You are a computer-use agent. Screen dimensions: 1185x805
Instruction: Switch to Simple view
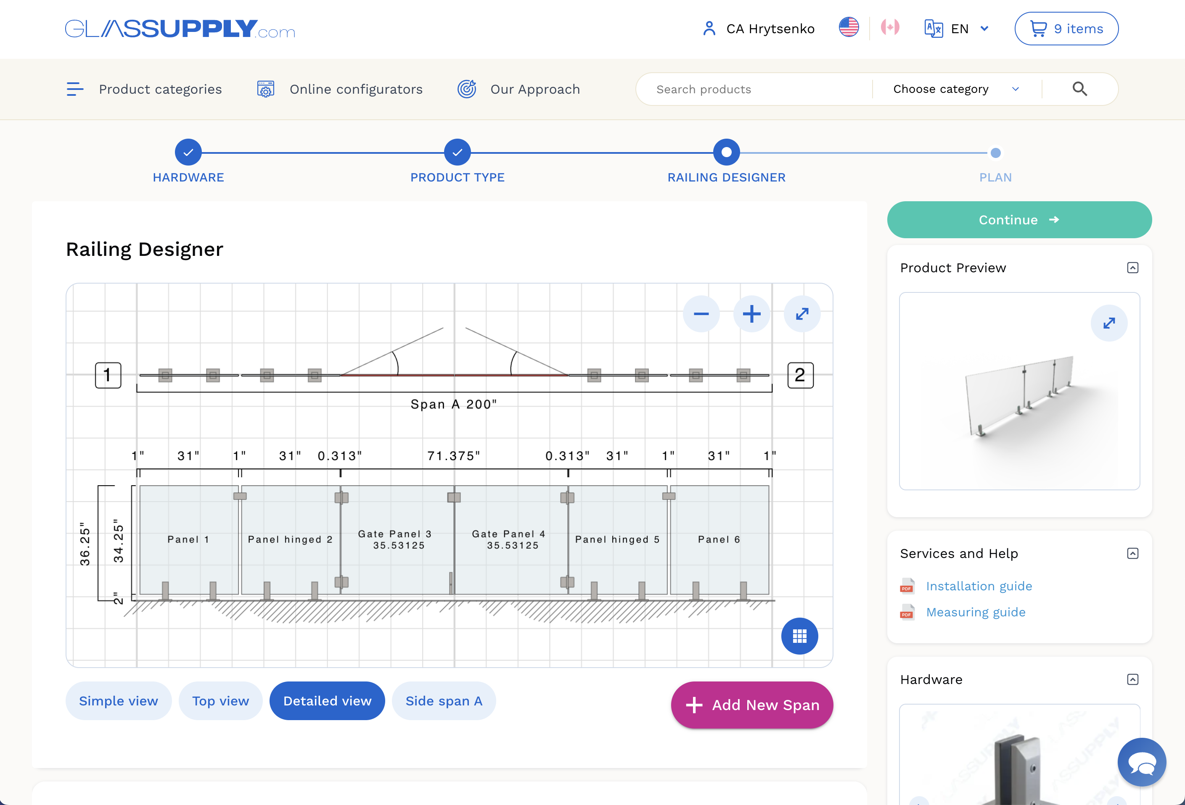(118, 701)
